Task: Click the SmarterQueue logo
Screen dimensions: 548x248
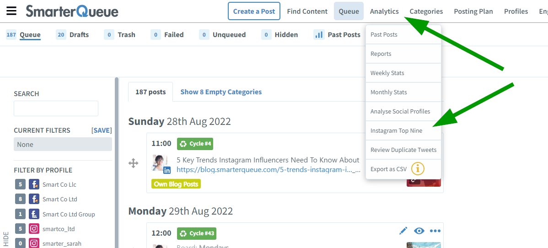Action: click(x=72, y=11)
